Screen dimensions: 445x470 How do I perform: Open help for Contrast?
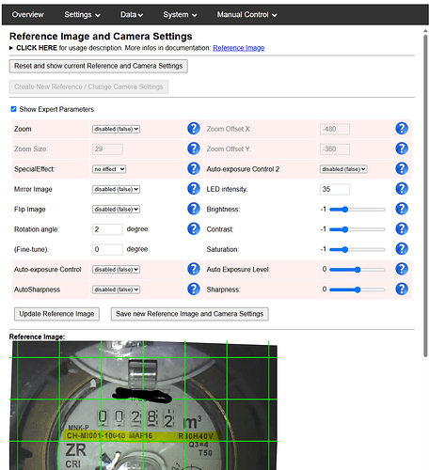pos(402,228)
